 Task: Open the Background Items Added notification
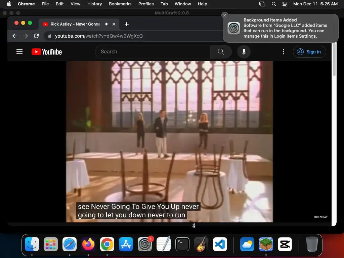tap(281, 28)
